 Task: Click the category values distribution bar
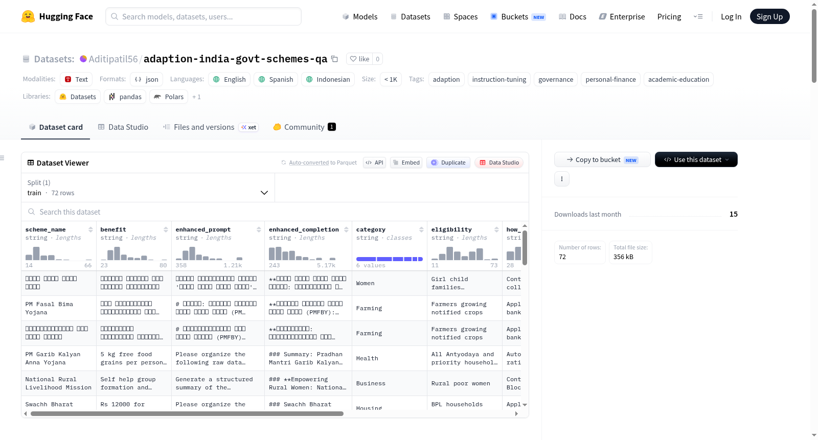pos(389,259)
